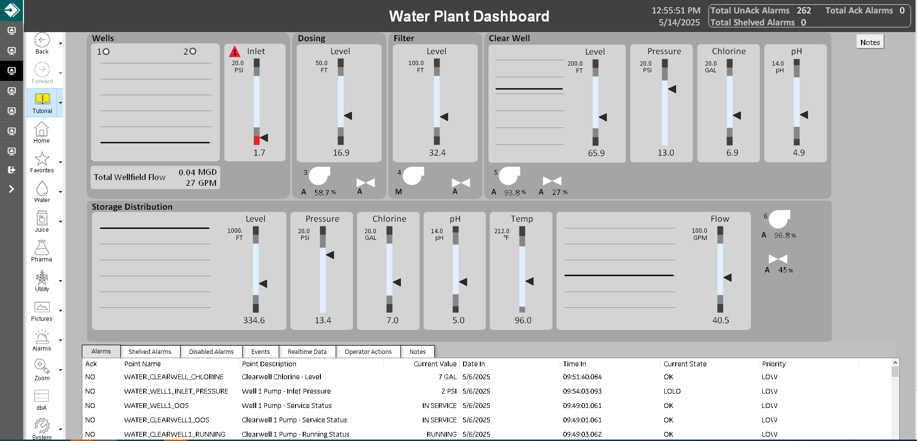Select the Water droplet icon
This screenshot has width=917, height=441.
(x=42, y=188)
